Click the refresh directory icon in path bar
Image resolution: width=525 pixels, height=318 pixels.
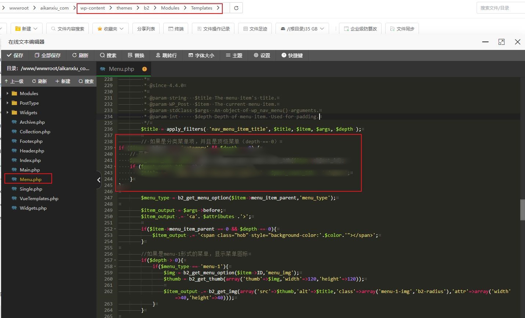point(236,8)
